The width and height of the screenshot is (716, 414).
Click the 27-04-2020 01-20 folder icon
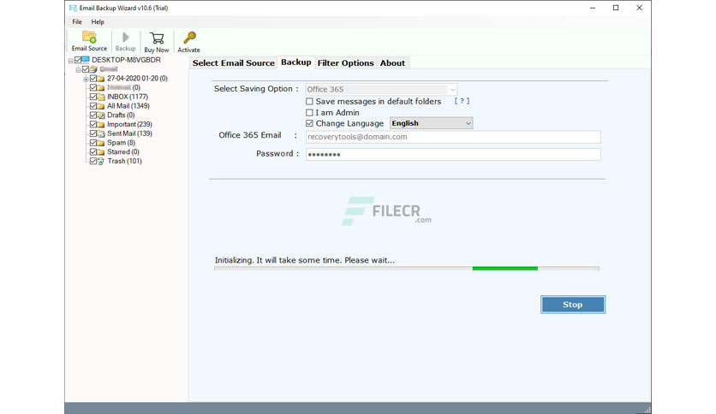click(100, 79)
